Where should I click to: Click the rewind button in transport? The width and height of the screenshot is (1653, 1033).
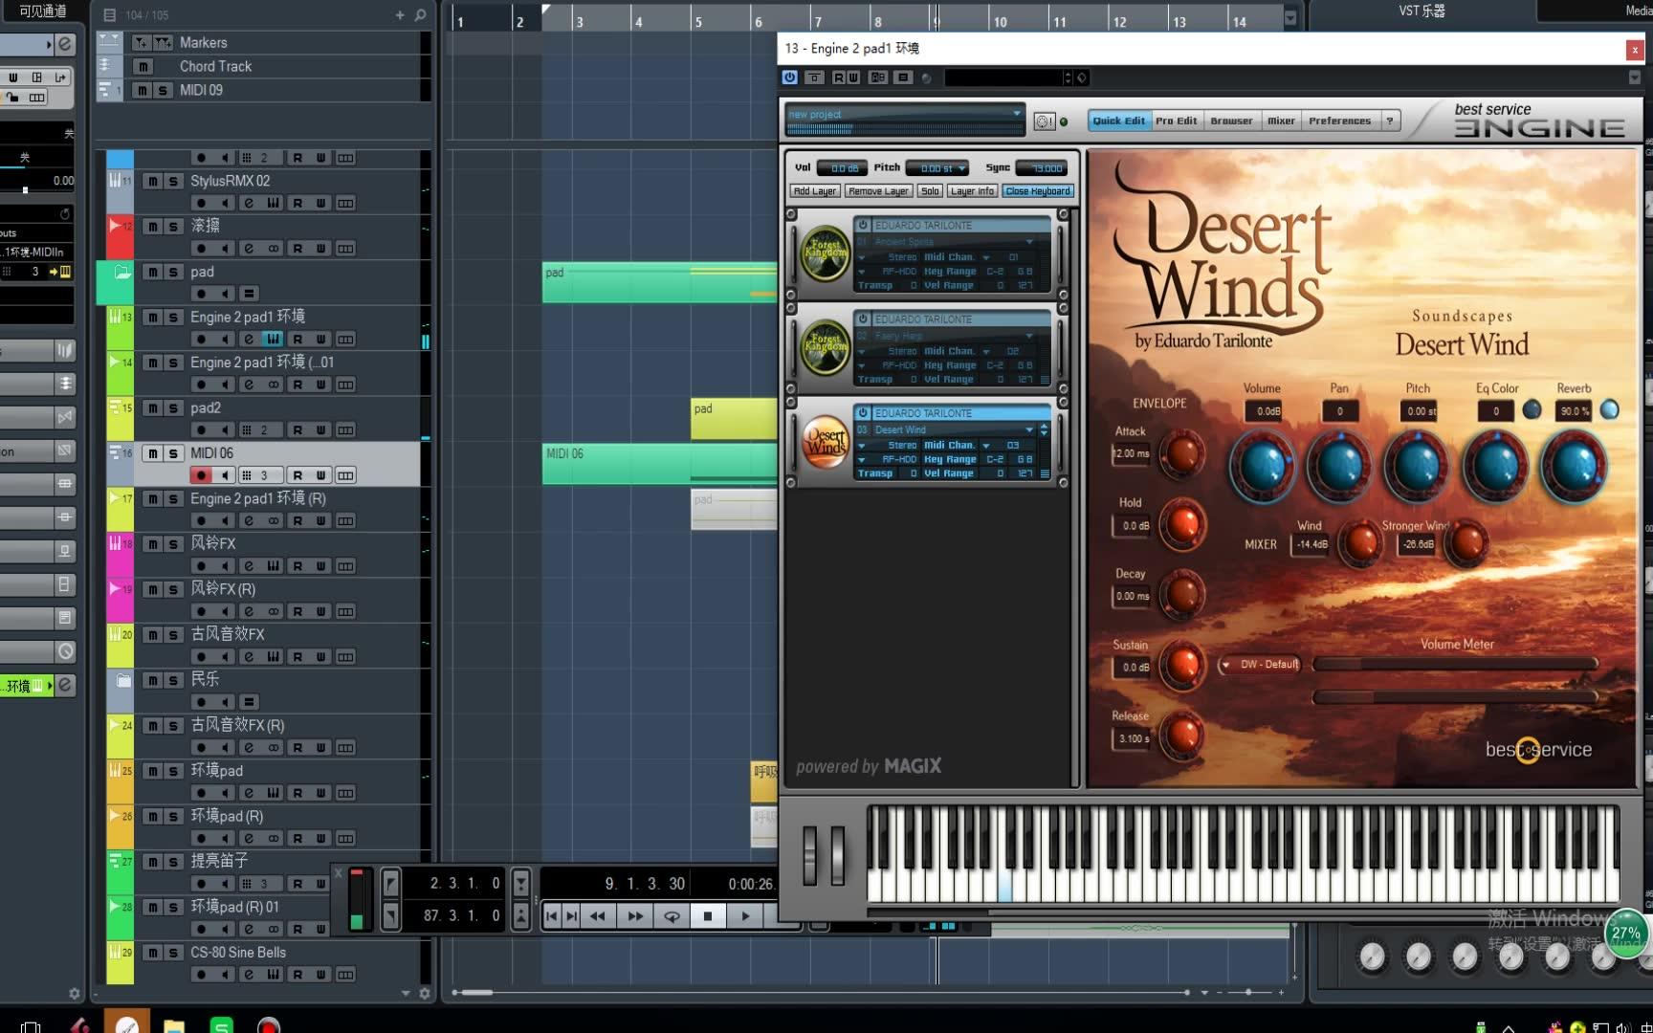(598, 916)
